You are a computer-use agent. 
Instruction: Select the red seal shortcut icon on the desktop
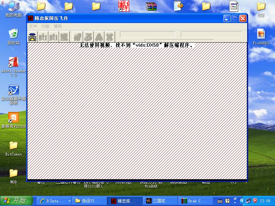pos(124,6)
